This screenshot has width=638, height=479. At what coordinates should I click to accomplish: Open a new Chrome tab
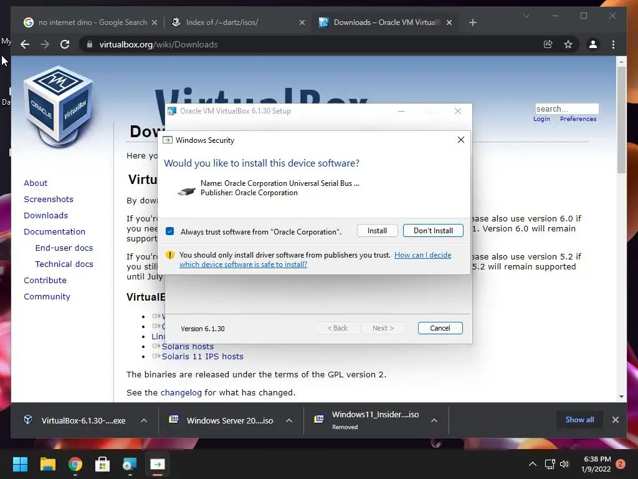tap(473, 22)
